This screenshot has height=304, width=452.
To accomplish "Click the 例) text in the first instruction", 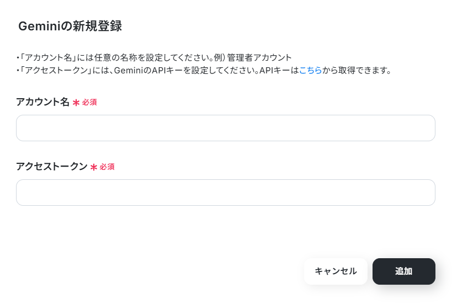I will [x=220, y=57].
